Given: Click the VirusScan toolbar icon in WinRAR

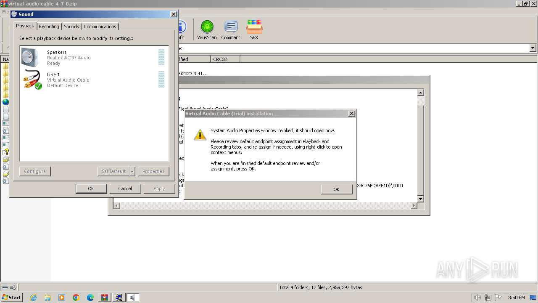Looking at the screenshot, I should (x=207, y=30).
